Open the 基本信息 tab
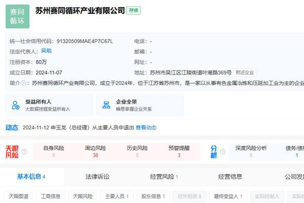Viewport: 304px width, 203px height. [31, 177]
